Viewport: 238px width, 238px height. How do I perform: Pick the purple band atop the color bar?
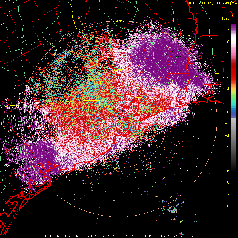click(x=234, y=26)
